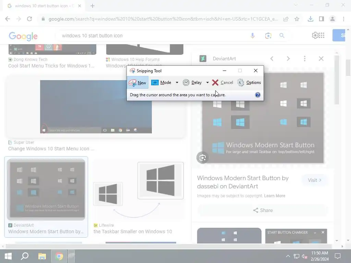Open muted volume tray icon

click(304, 256)
